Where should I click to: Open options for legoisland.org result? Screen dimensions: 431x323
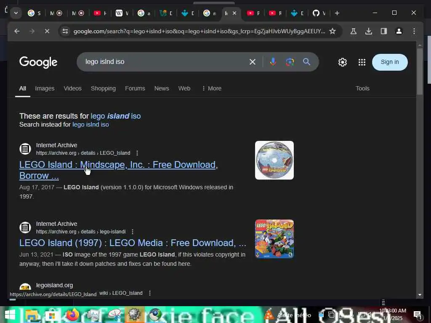150,293
